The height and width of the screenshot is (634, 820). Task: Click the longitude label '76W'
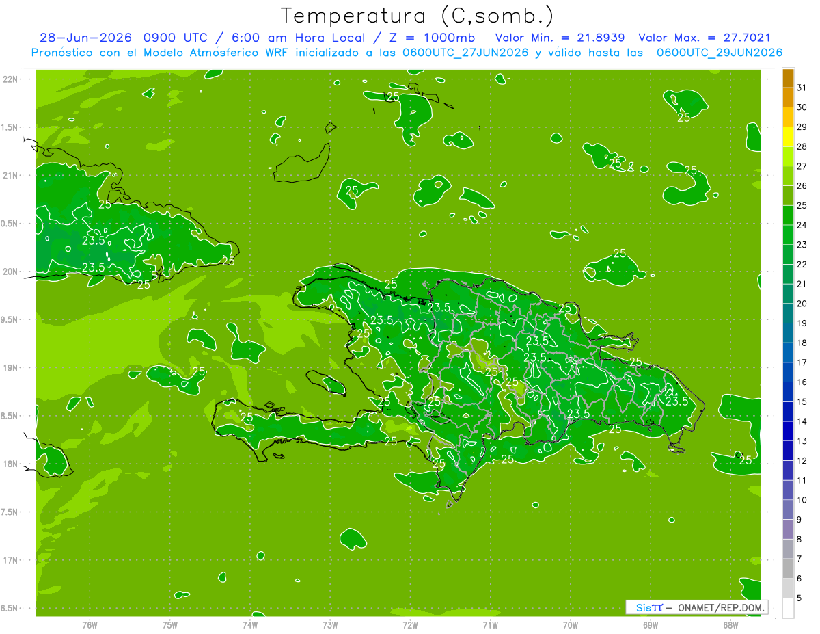coord(90,624)
